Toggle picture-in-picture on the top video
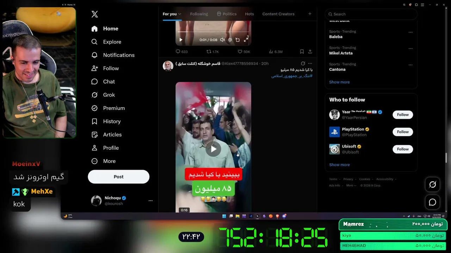This screenshot has width=451, height=253. click(237, 40)
